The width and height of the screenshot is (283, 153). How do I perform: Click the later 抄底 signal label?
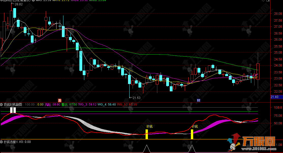195,127
